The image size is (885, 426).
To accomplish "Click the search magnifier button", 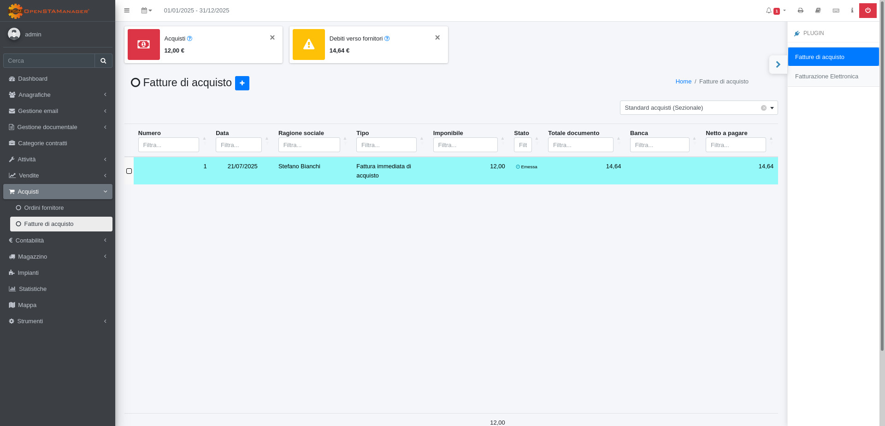I will [103, 61].
